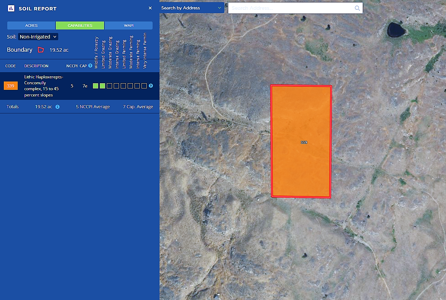Screen dimensions: 446x300
Task: Click the Lithic Haploxerepts-Conconully soil description
Action: 43,86
